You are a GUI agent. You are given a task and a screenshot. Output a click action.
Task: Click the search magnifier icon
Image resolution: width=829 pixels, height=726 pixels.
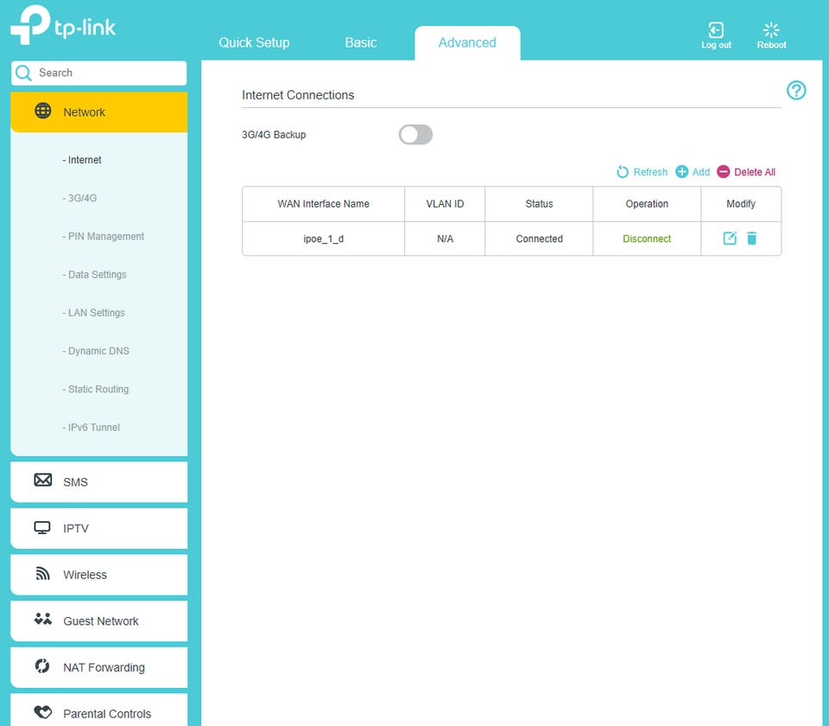pos(23,73)
